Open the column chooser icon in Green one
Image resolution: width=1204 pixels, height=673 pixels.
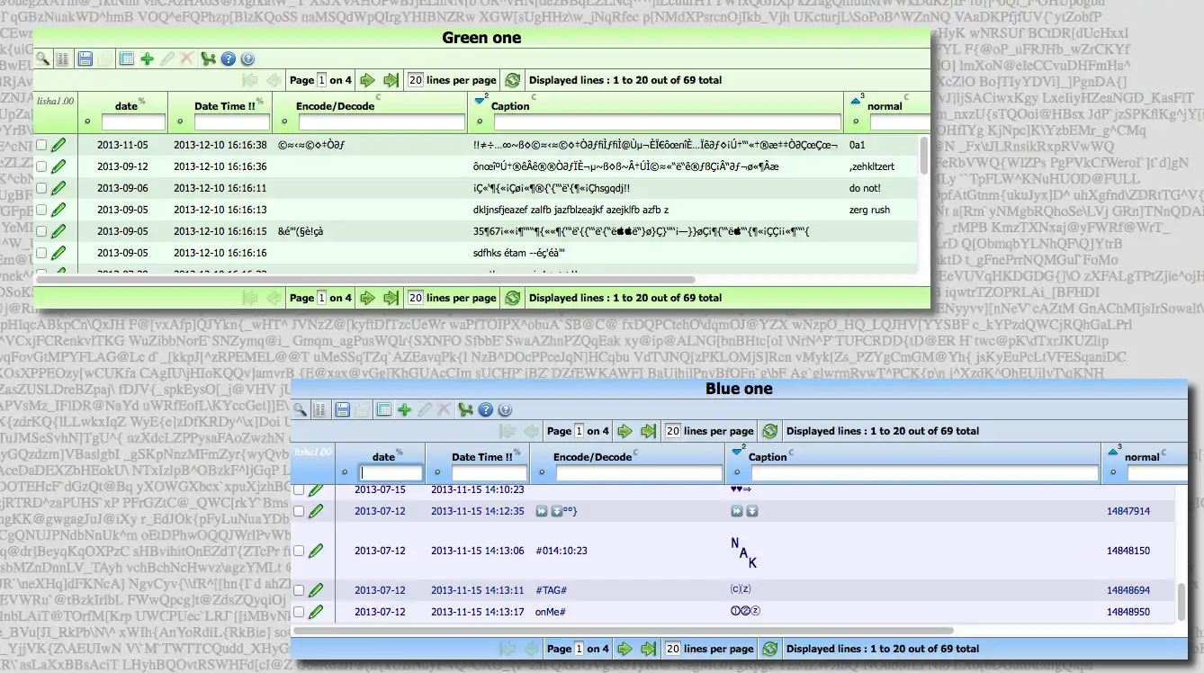(x=62, y=58)
